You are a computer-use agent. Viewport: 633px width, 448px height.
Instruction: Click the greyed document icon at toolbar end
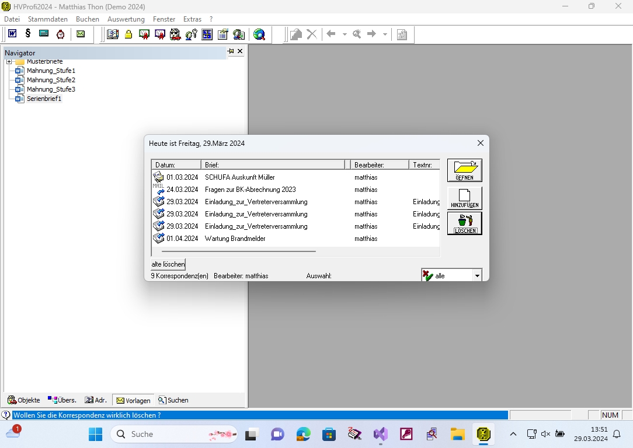(402, 34)
